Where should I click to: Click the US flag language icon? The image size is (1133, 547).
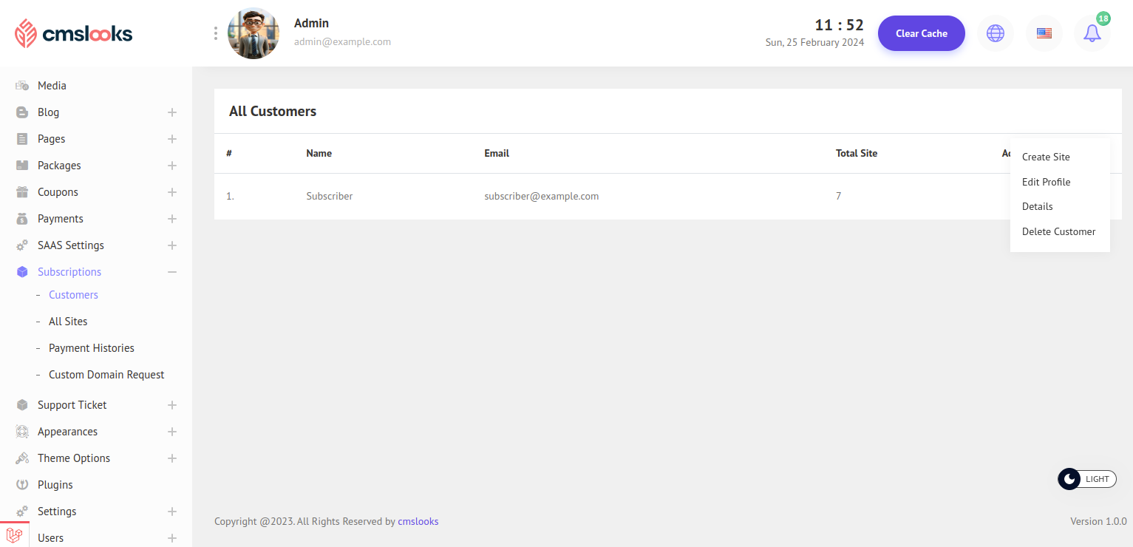point(1044,33)
